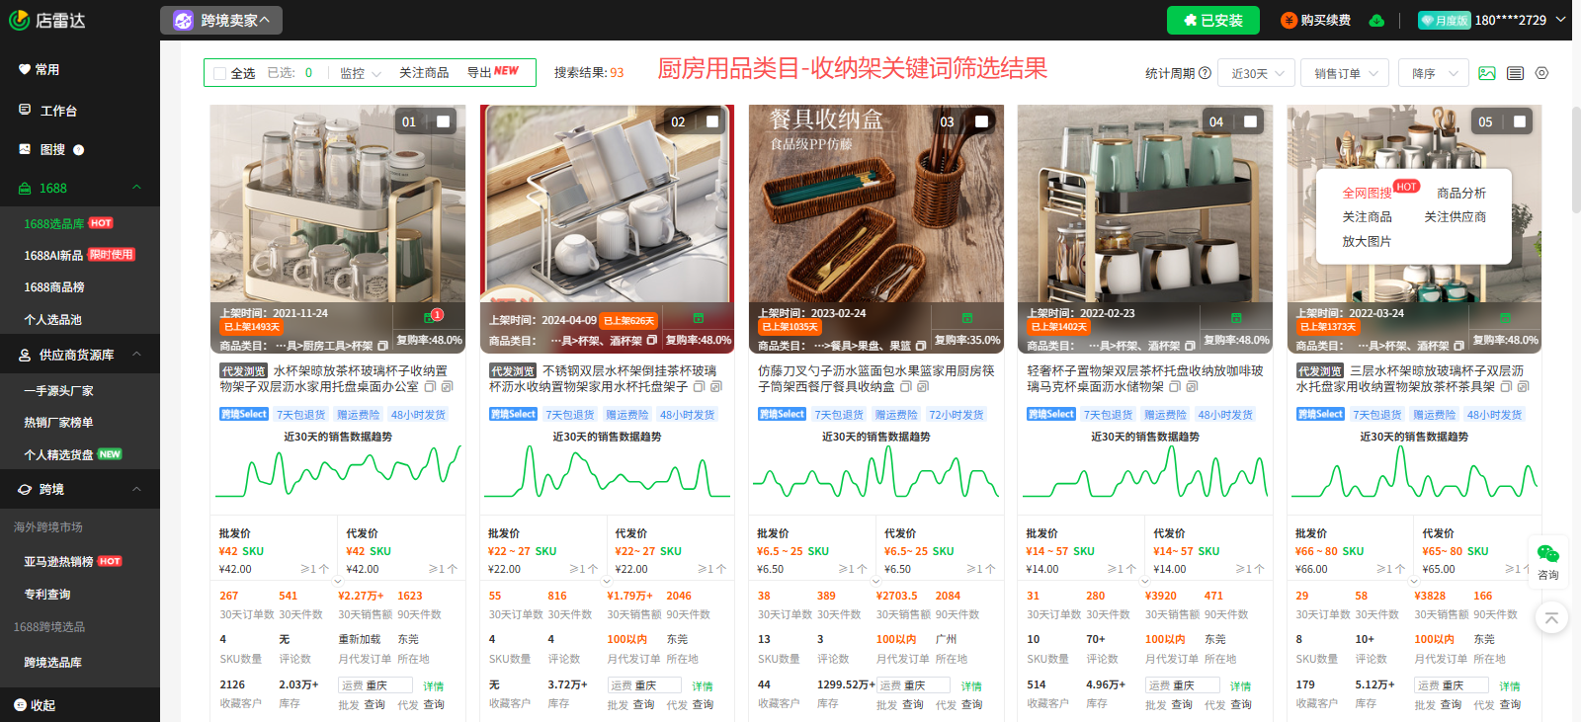
Task: Switch to list view icon
Action: click(1515, 73)
